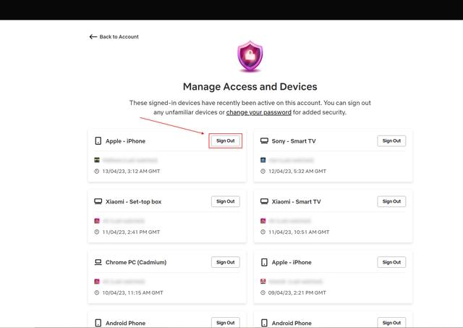This screenshot has height=328, width=463.
Task: Open the change your password link
Action: click(x=259, y=112)
